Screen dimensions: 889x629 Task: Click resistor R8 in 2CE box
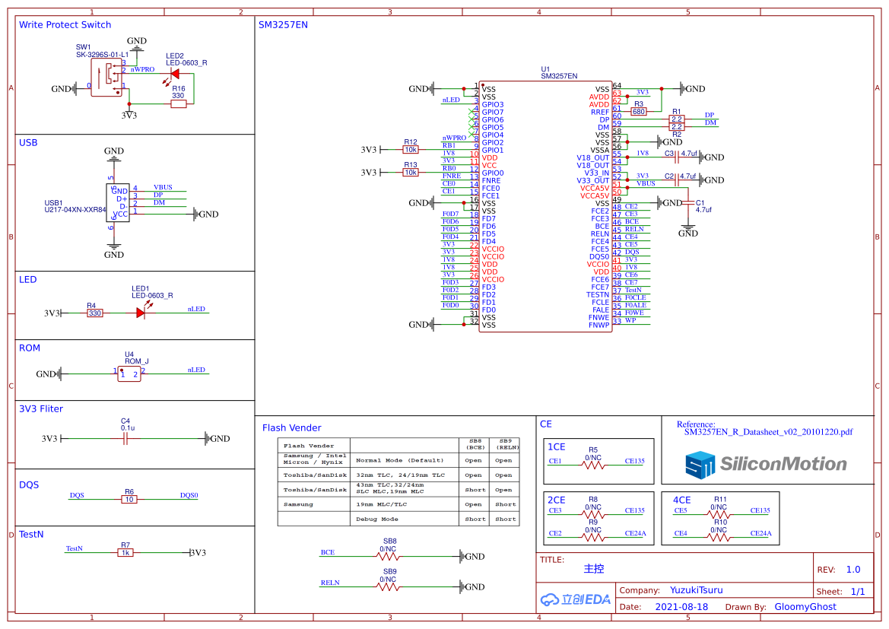593,514
